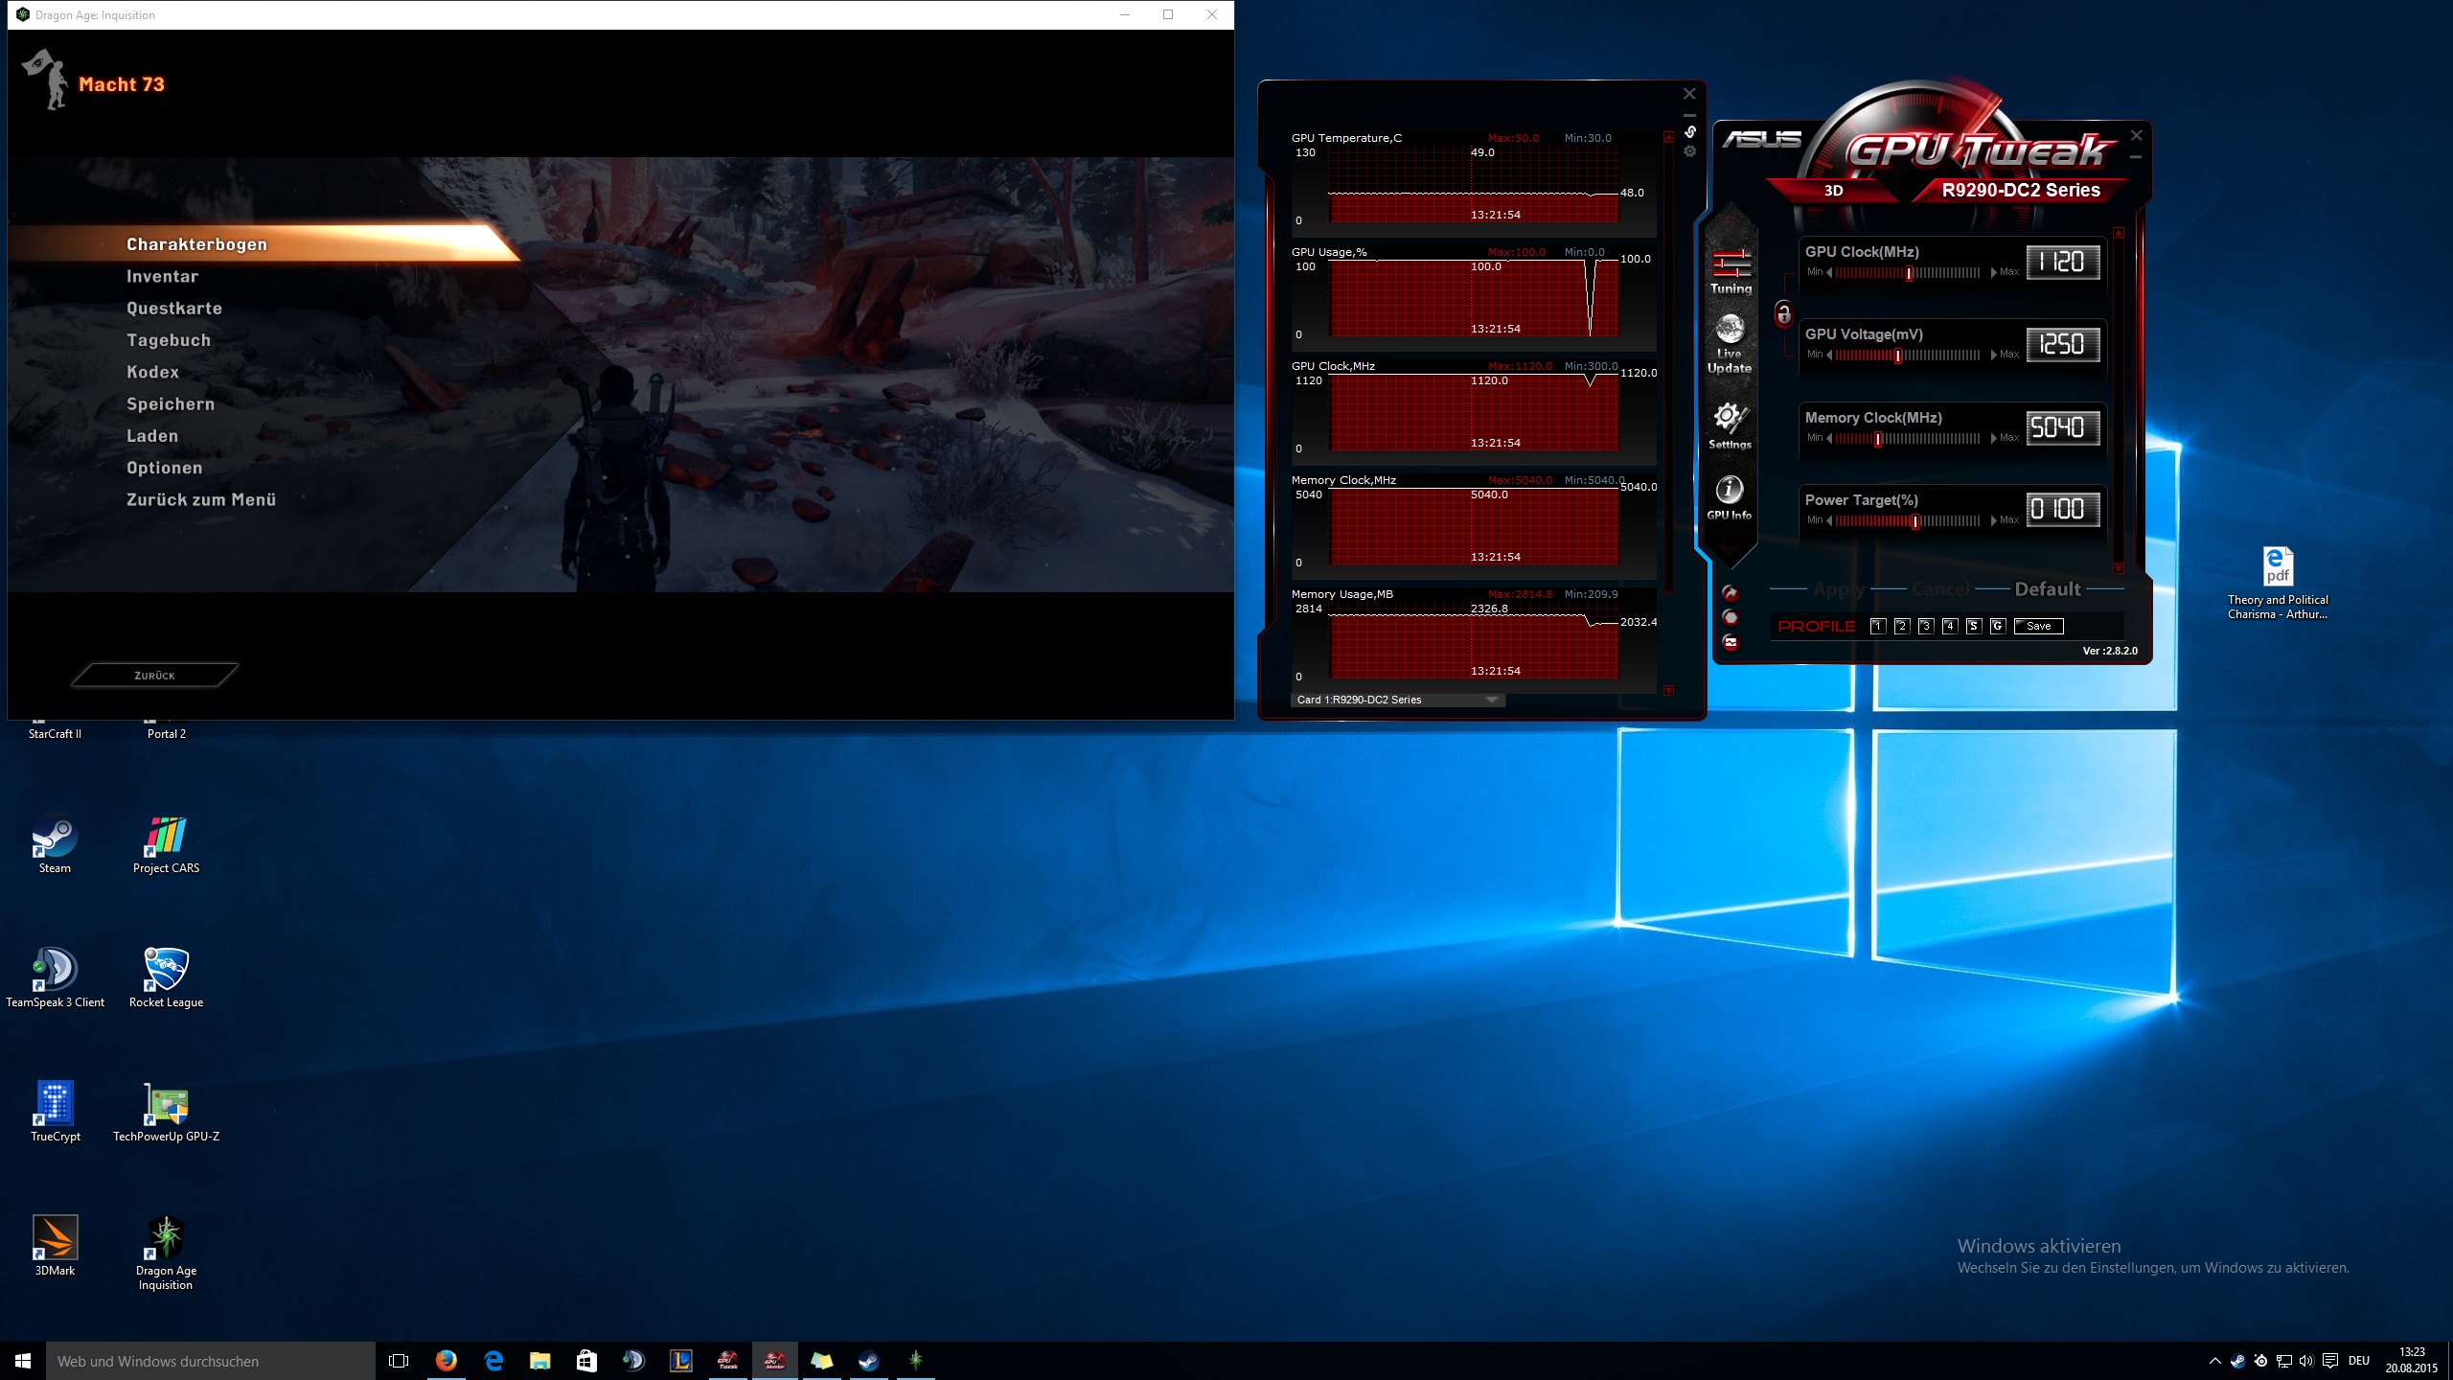The height and width of the screenshot is (1380, 2453).
Task: Select the G profile slot
Action: pyautogui.click(x=1997, y=626)
